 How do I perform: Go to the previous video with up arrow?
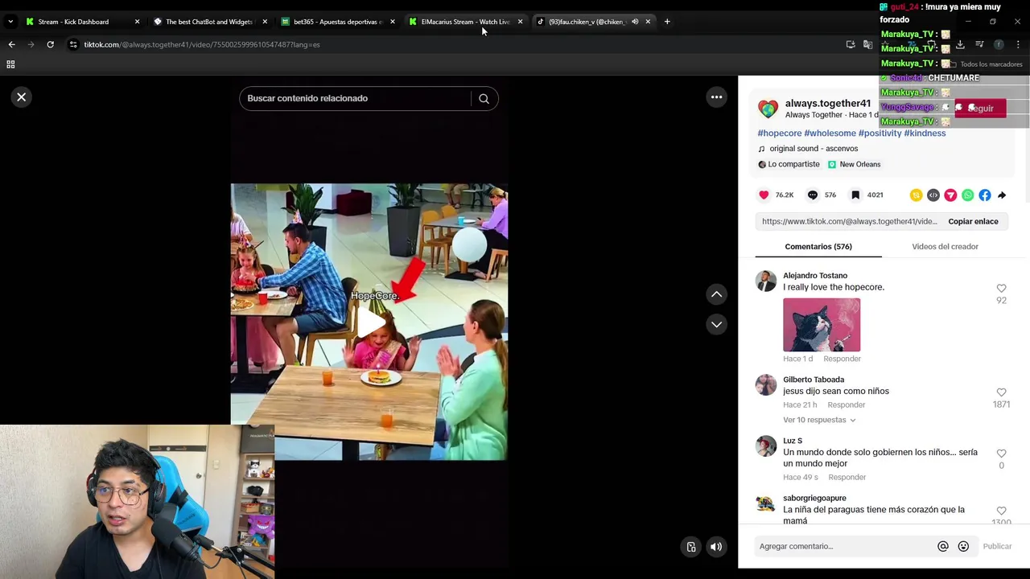click(x=716, y=294)
